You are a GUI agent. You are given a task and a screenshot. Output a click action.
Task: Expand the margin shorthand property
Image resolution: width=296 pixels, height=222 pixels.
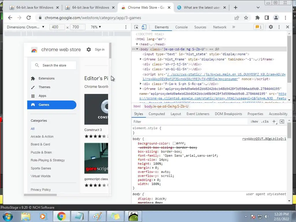pos(153,168)
